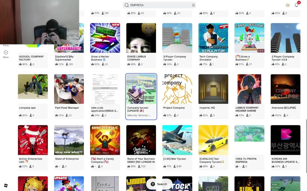307x191 pixels.
Task: Open Fast Food Manager thumbnail
Action: (69, 89)
